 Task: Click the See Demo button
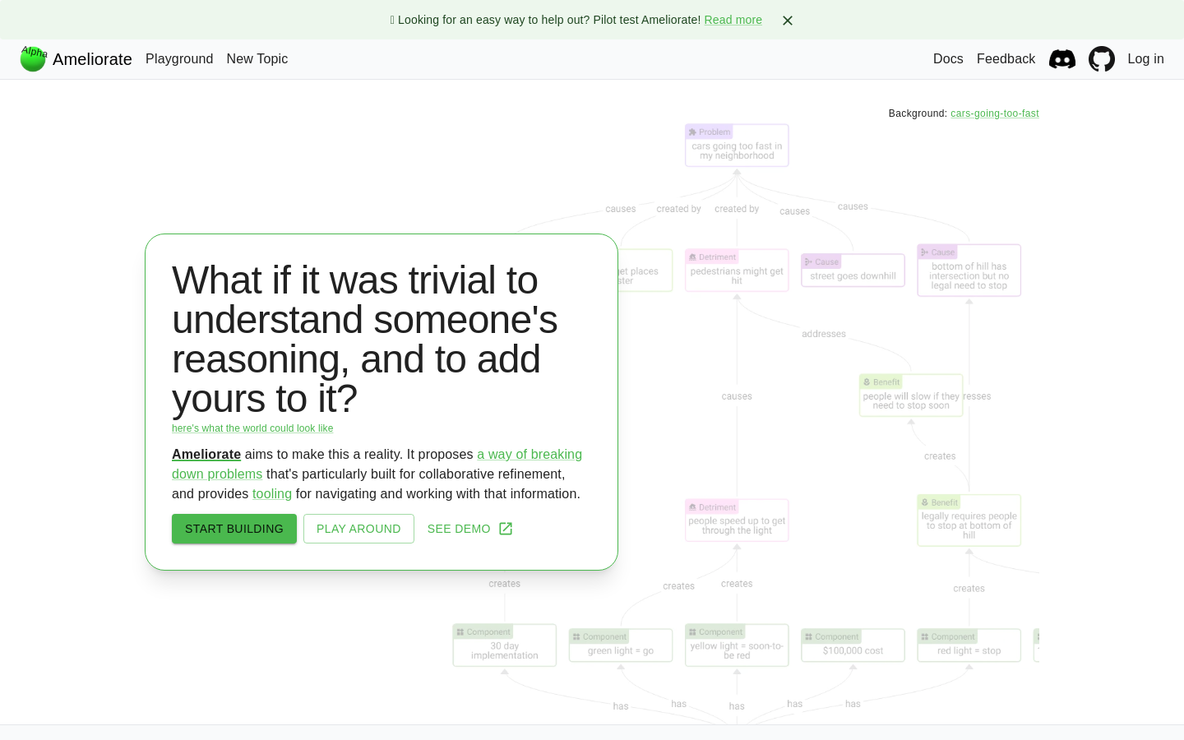469,529
